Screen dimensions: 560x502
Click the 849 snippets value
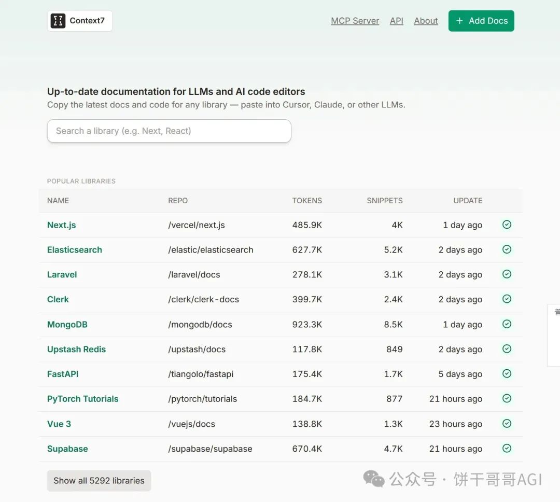tap(394, 349)
